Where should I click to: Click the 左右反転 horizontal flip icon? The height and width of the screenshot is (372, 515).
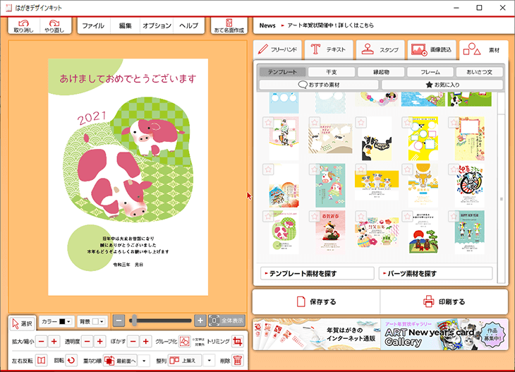tap(42, 360)
